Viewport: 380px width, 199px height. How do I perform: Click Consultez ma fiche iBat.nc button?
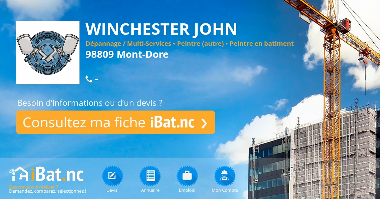pyautogui.click(x=116, y=122)
